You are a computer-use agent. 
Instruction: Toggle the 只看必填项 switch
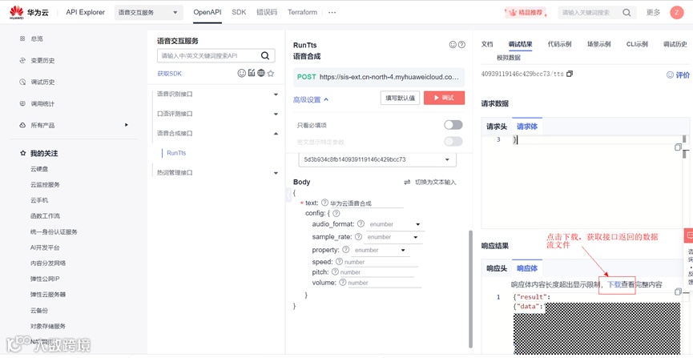(x=453, y=125)
